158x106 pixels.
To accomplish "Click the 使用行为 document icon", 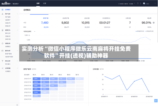I will [3, 30].
